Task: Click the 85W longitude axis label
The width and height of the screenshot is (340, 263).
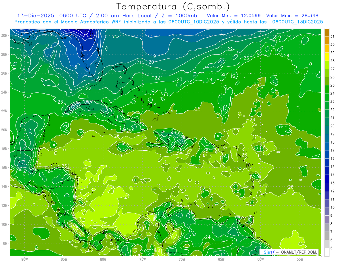Action: 64,259
